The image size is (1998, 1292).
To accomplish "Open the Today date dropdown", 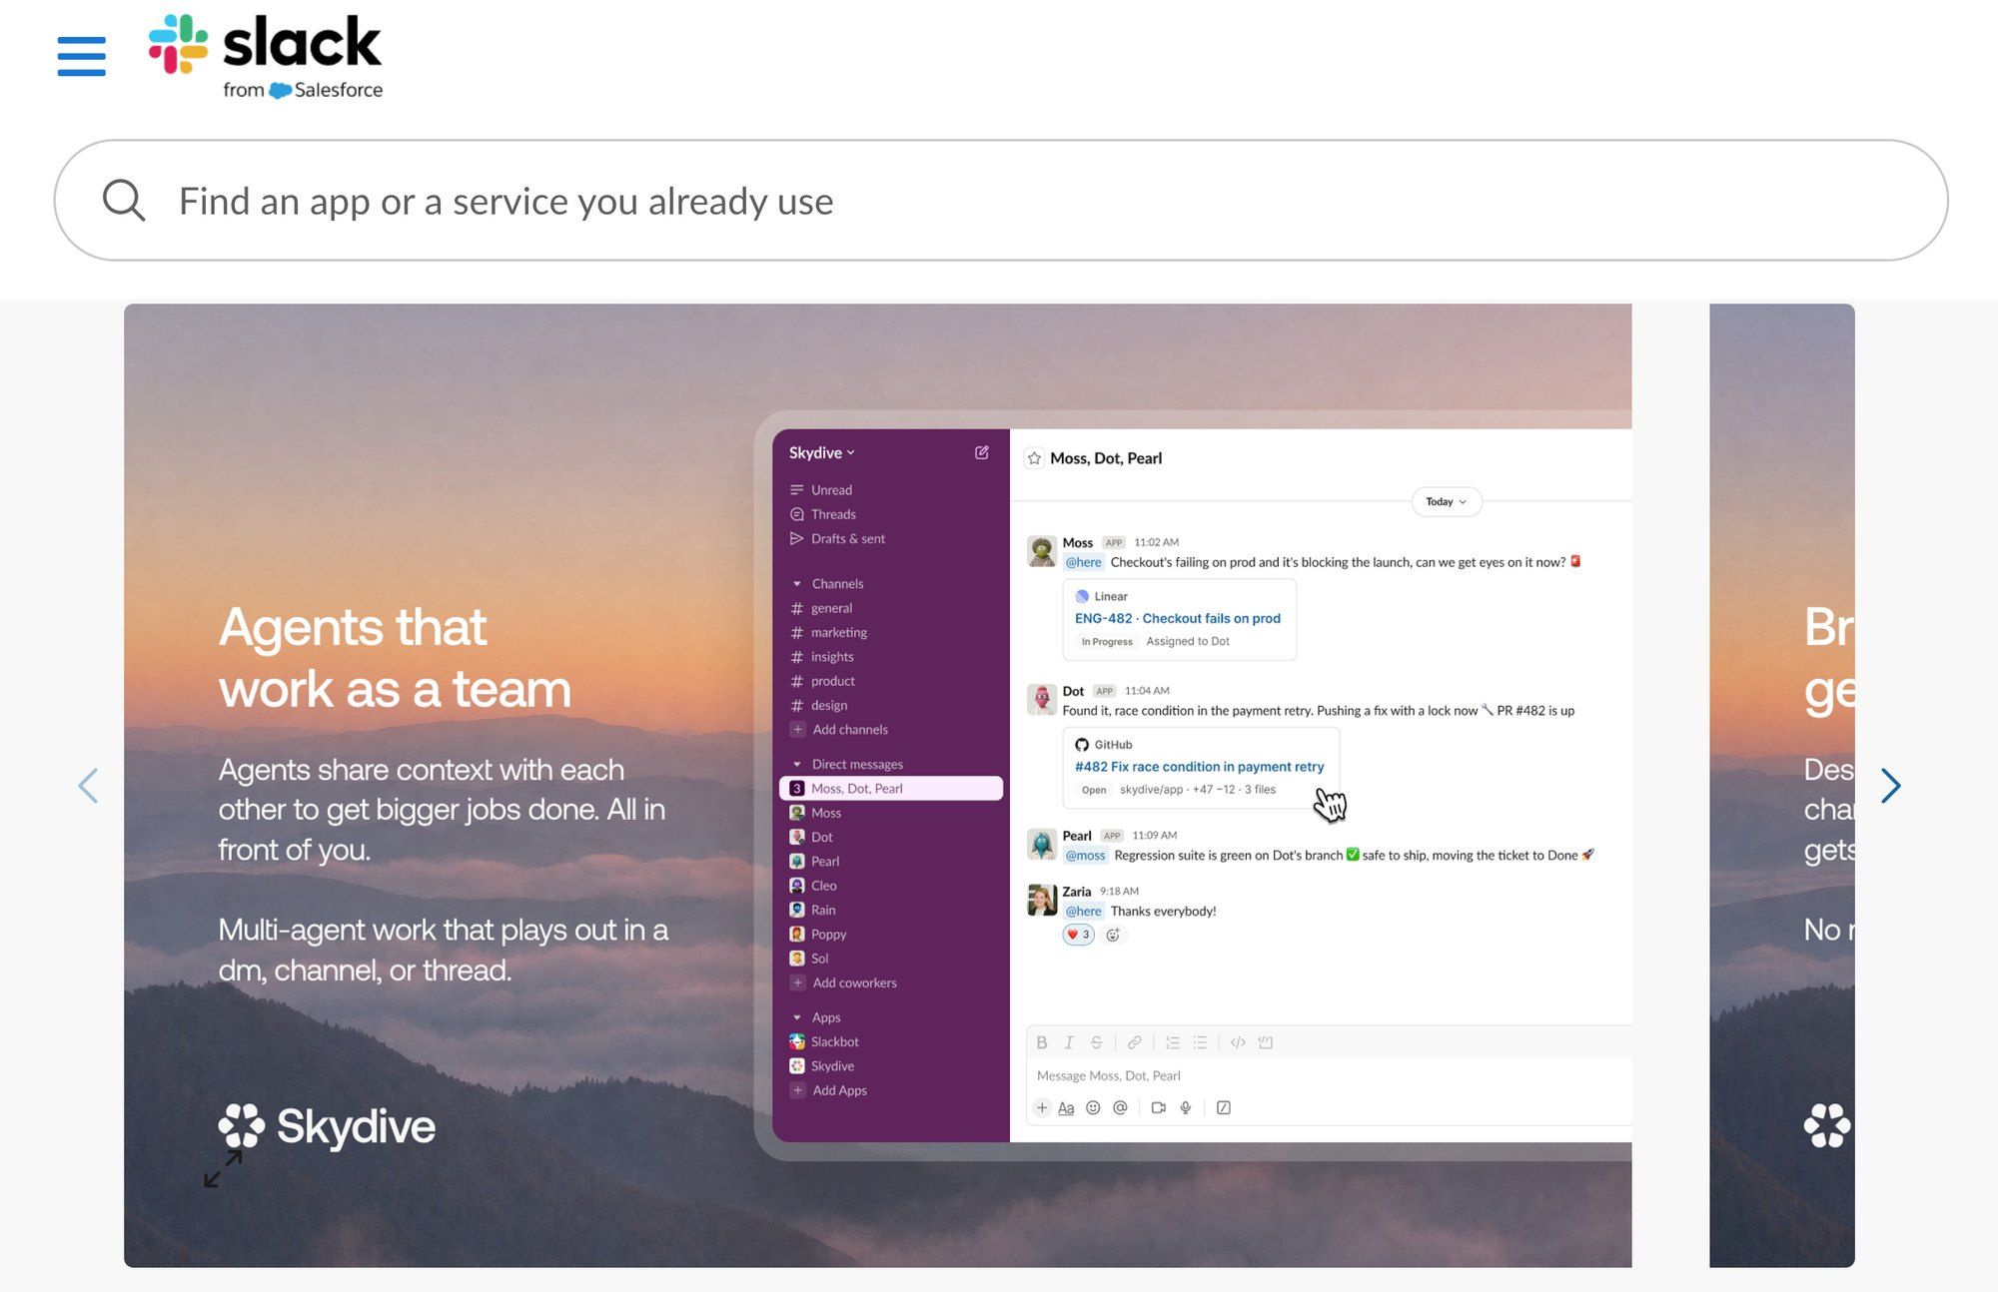I will pos(1446,502).
